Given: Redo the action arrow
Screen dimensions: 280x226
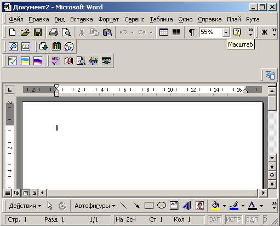Looking at the screenshot, I should [142, 32].
